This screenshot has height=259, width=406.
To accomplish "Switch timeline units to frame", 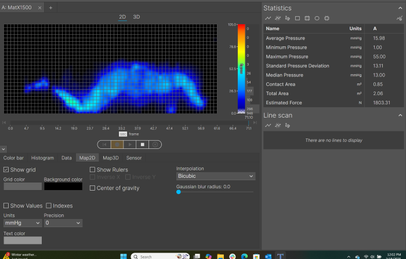I will coord(134,134).
